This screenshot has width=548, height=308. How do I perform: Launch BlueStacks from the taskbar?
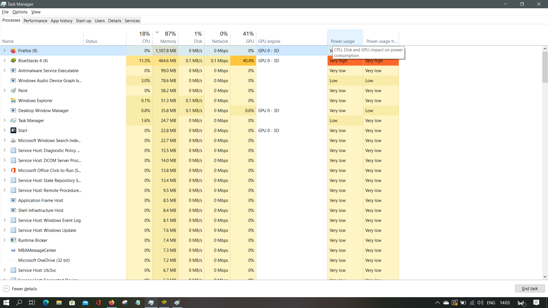tap(164, 303)
